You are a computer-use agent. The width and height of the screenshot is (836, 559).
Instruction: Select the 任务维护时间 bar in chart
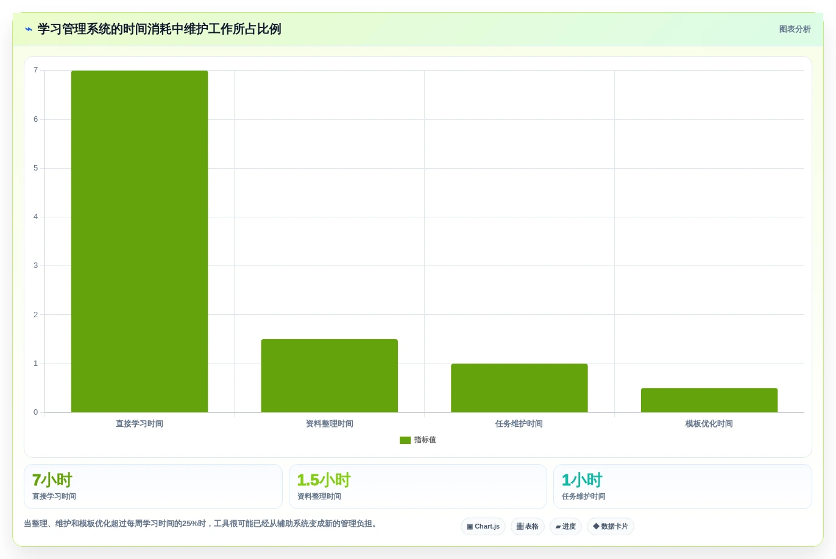pos(519,388)
